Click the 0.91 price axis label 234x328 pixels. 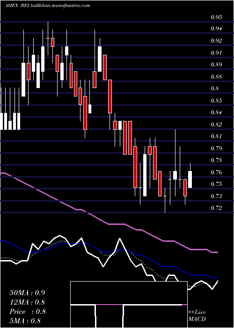[x=216, y=52]
